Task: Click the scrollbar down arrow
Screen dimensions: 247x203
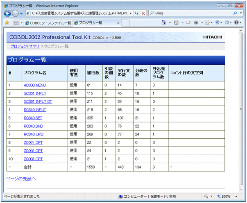Action: coord(241,190)
